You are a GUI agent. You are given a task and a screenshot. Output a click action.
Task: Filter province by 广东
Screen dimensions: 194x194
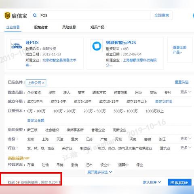[103, 139]
